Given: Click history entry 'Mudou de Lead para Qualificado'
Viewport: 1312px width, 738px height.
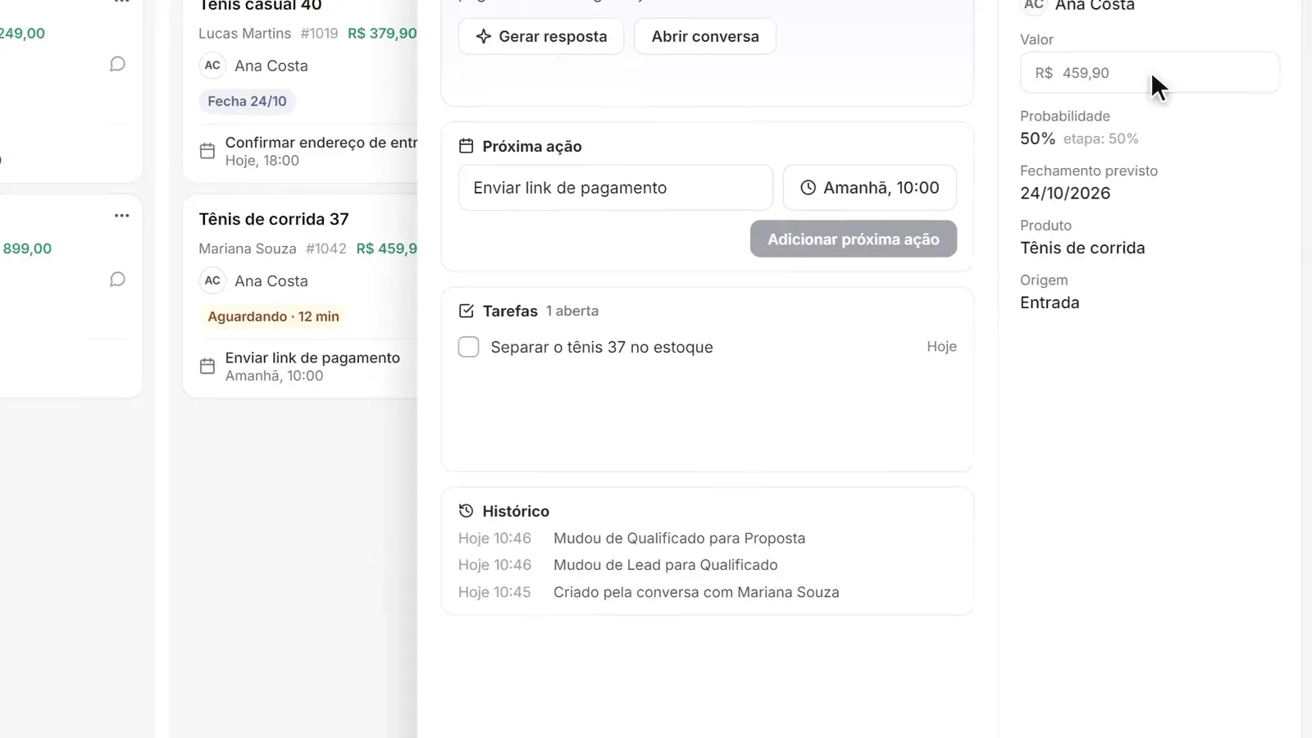Looking at the screenshot, I should coord(665,565).
